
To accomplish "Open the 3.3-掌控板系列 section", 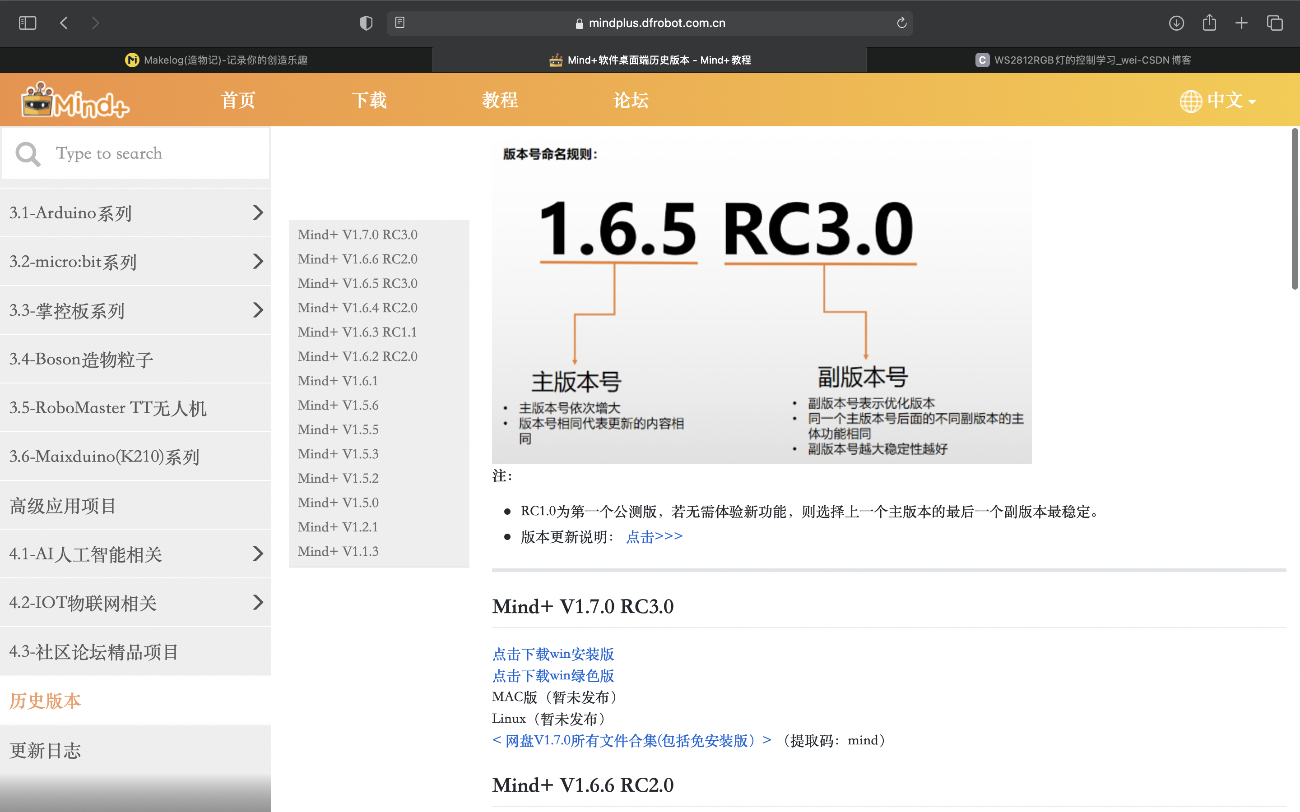I will click(135, 310).
